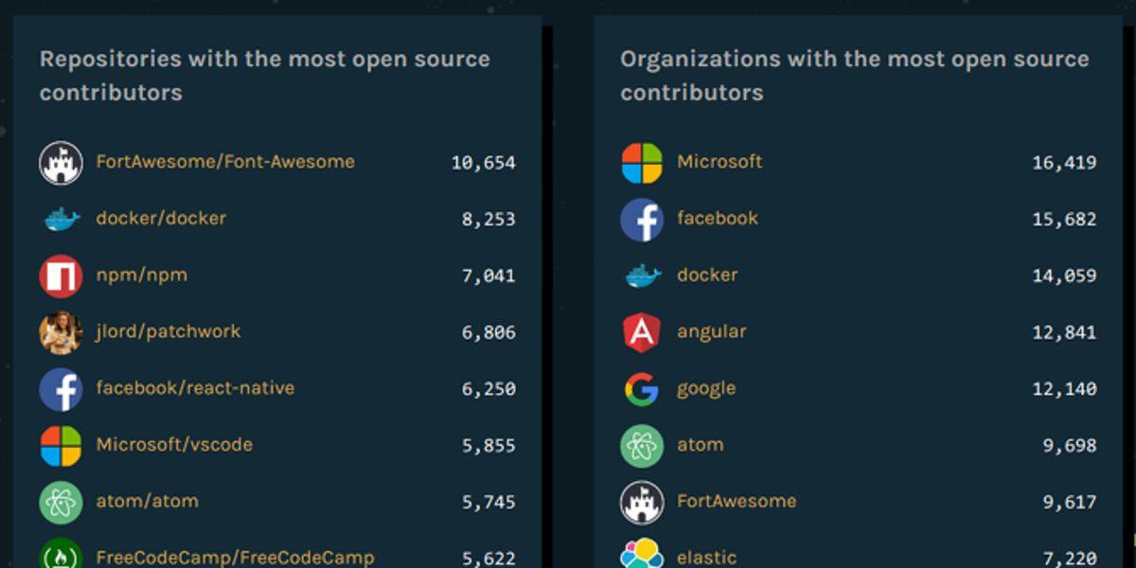Open the Microsoft/vscode repository link

coord(174,445)
